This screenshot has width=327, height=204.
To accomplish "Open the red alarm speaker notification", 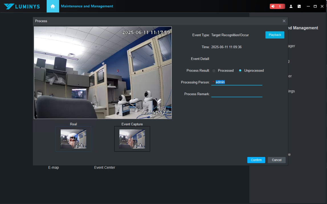I will coord(277,6).
